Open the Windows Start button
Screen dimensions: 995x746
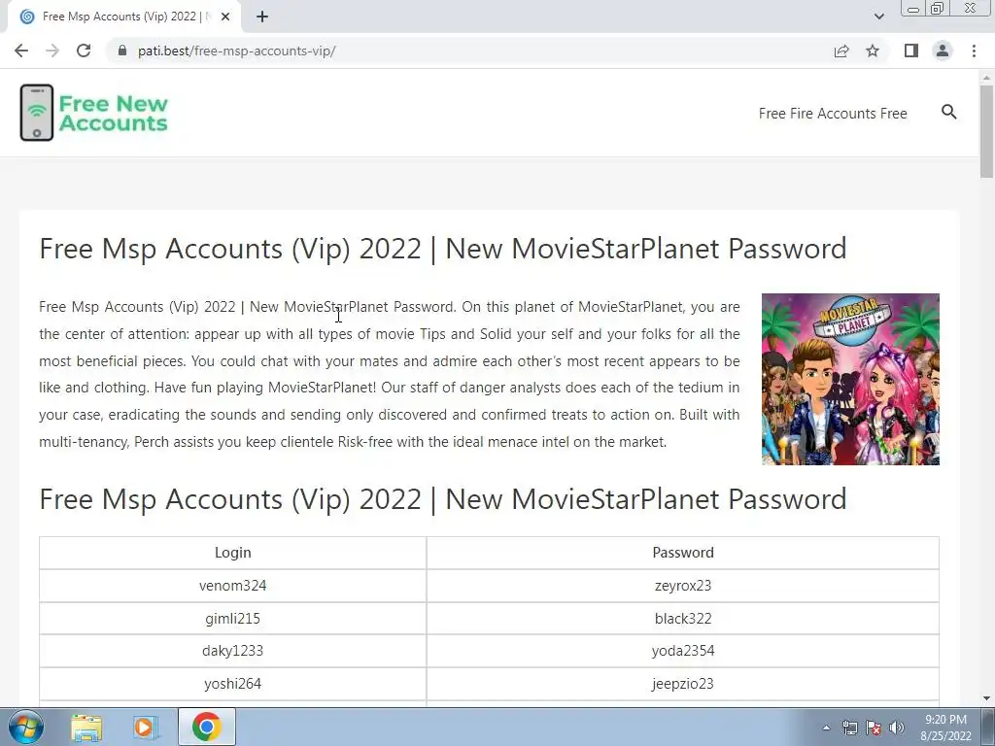click(x=26, y=727)
